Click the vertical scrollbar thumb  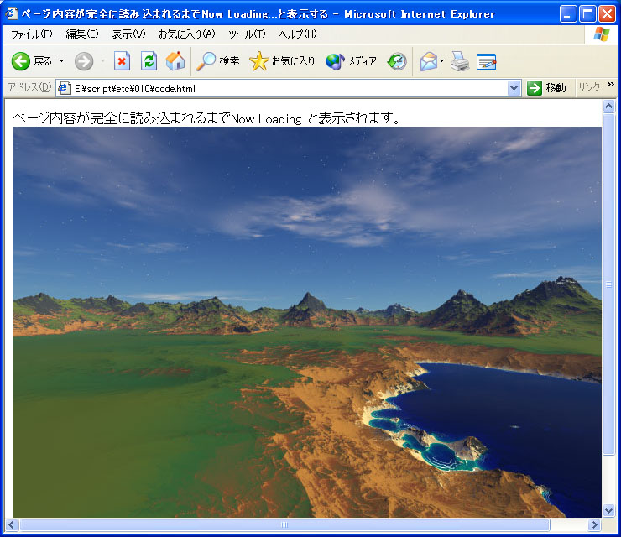point(608,284)
